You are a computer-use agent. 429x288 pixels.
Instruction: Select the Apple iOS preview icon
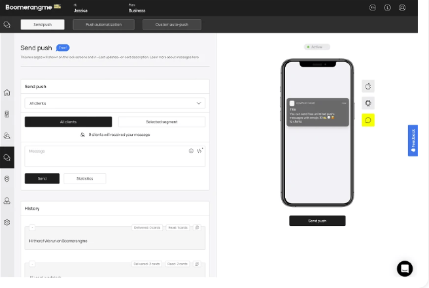[x=368, y=86]
